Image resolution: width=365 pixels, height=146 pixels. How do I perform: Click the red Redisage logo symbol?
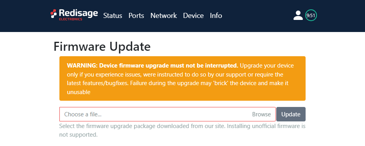pos(54,14)
